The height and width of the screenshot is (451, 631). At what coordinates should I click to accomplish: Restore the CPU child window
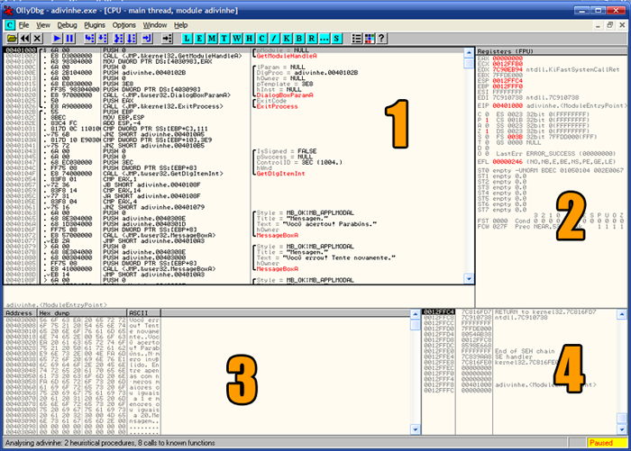[610, 25]
